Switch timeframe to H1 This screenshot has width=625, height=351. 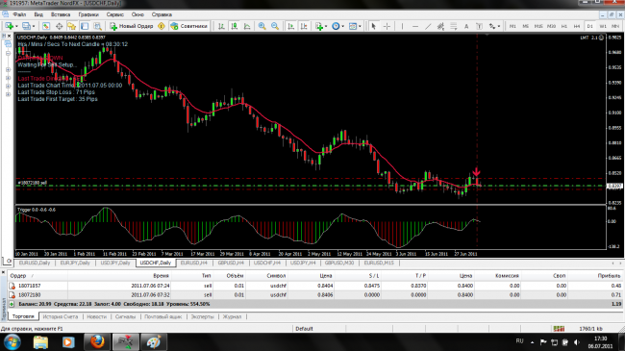click(564, 26)
